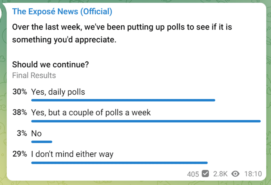Select "I don't mind either way" option
Image resolution: width=271 pixels, height=185 pixels.
(72, 154)
